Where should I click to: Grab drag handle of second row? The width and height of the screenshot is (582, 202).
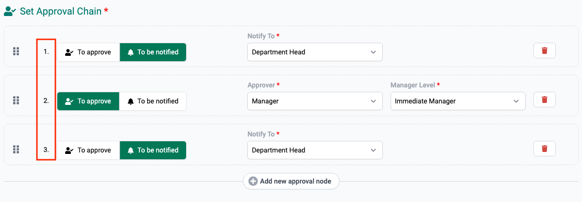pyautogui.click(x=16, y=101)
